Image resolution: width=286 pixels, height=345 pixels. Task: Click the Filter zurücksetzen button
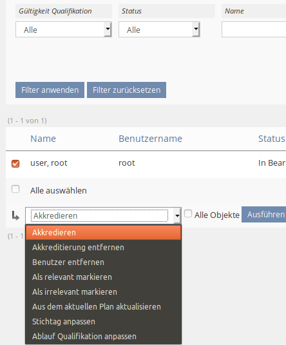pos(127,90)
